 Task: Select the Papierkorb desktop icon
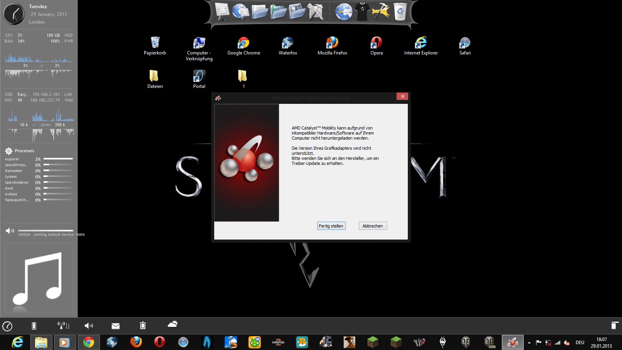(x=155, y=46)
